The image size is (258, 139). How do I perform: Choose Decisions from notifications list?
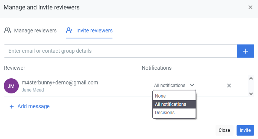click(174, 113)
